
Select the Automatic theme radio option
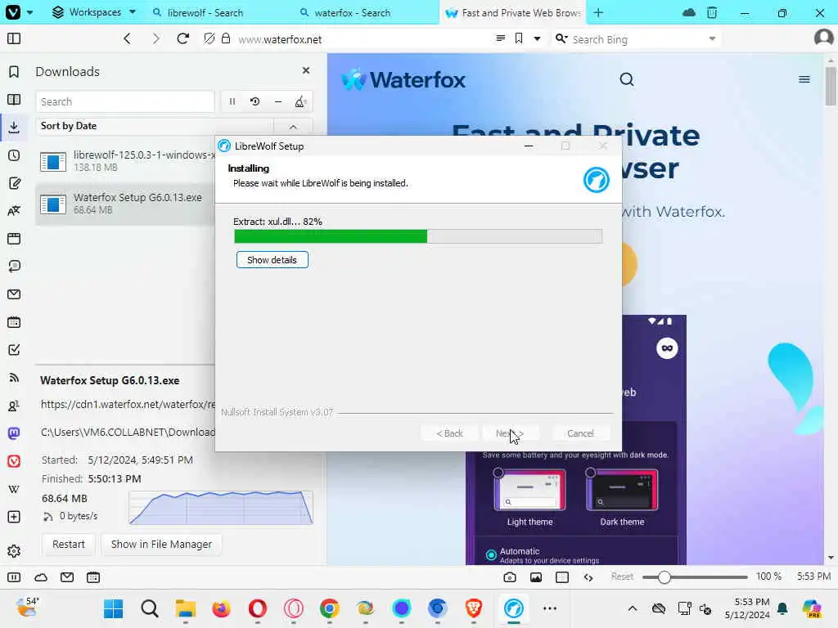click(491, 555)
